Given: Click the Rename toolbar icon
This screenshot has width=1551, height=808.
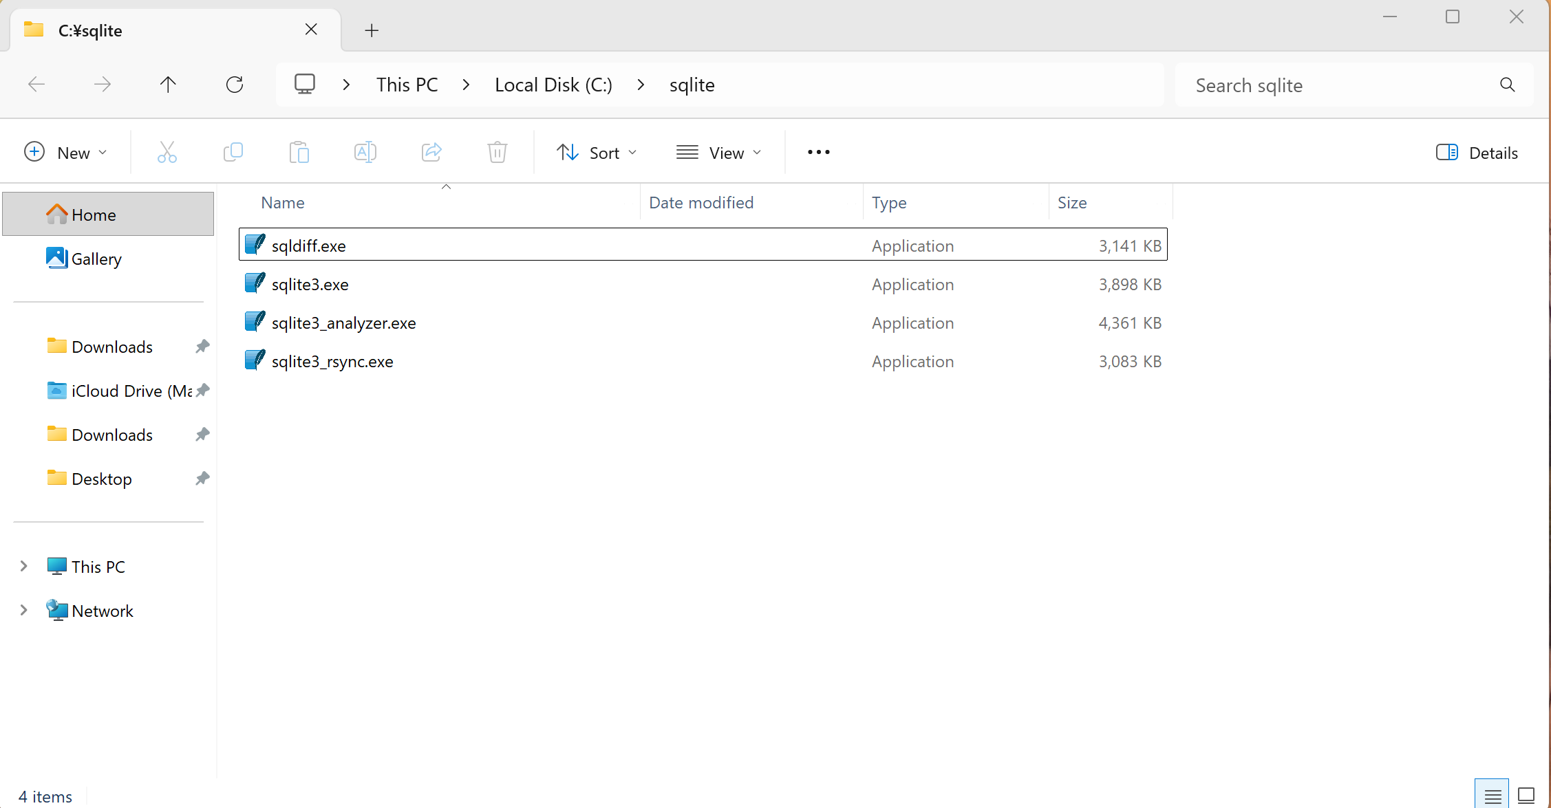Looking at the screenshot, I should tap(365, 152).
